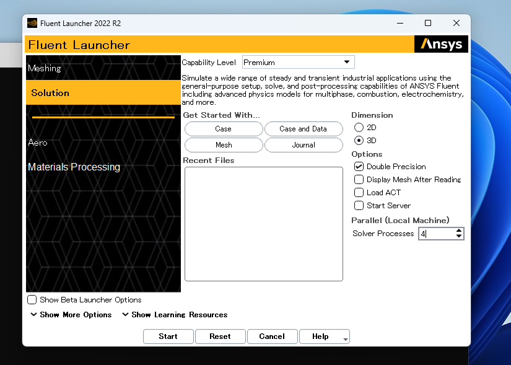Expand Show Learning Resources
Screen dimensions: 511x365
pos(175,315)
